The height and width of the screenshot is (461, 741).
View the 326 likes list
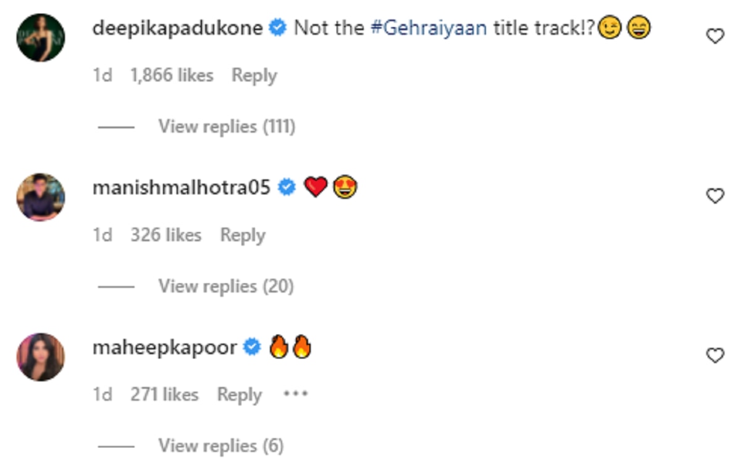(x=165, y=235)
